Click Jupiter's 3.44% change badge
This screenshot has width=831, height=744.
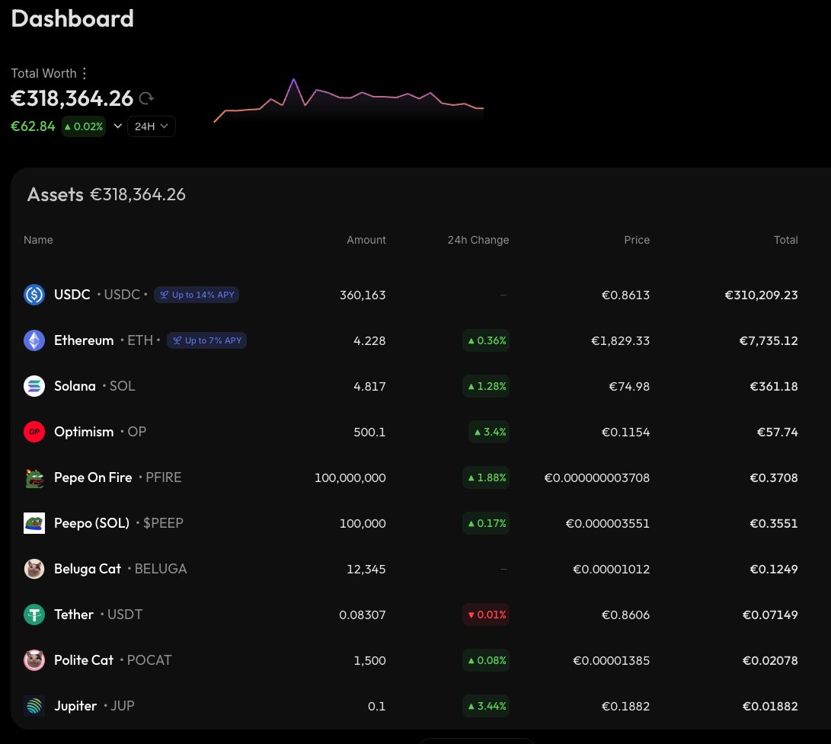click(x=486, y=706)
